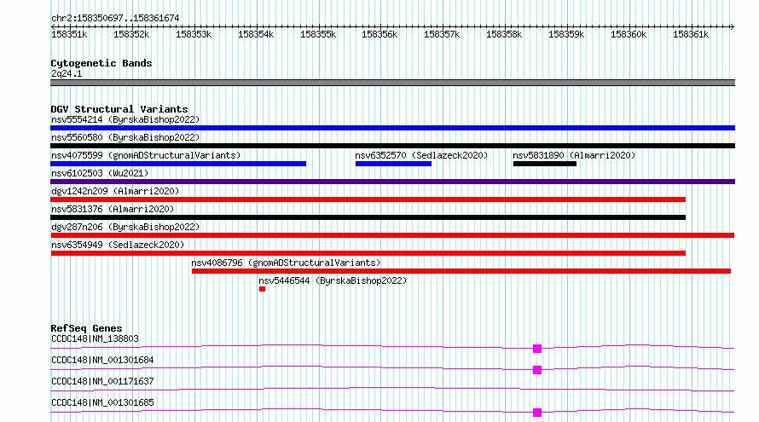This screenshot has width=759, height=422.
Task: Click the DGV Structural Variants track title
Action: [x=119, y=109]
